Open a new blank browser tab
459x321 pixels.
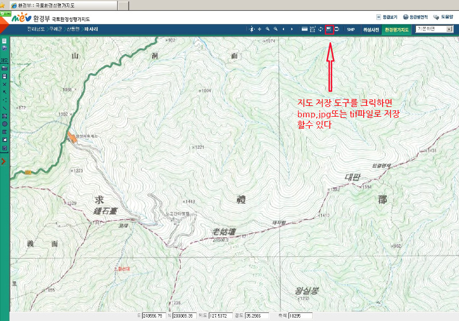[x=123, y=6]
